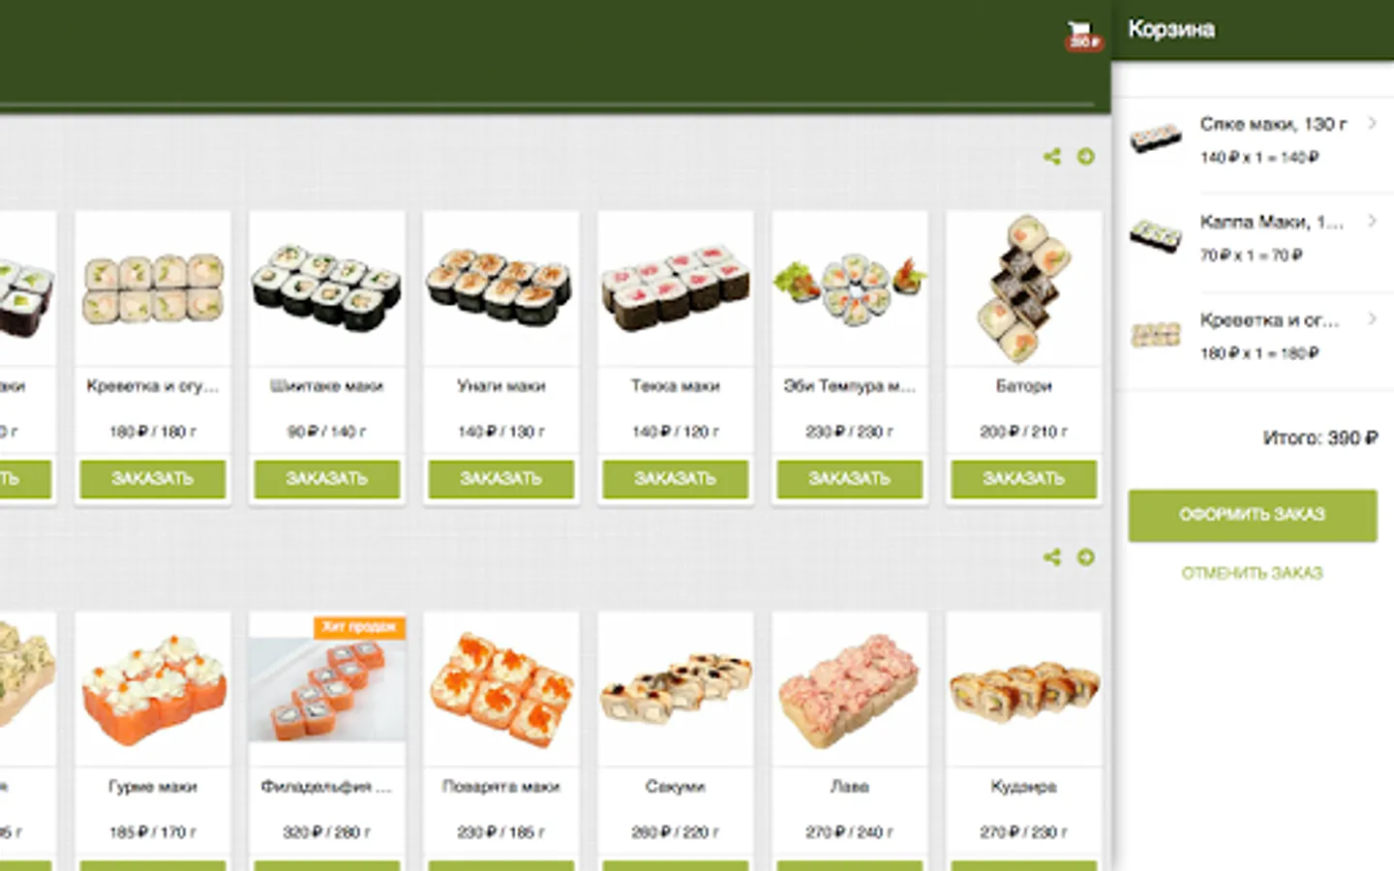Open the Текка маки product image
The height and width of the screenshot is (871, 1394).
click(x=676, y=288)
